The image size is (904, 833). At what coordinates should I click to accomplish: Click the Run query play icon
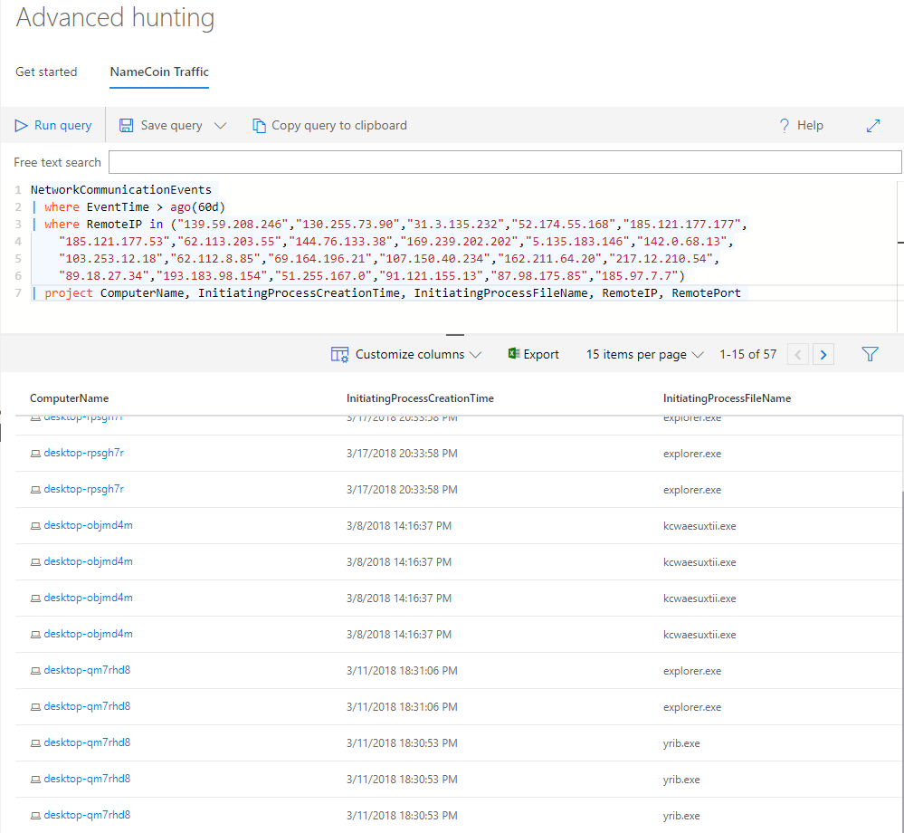coord(22,125)
